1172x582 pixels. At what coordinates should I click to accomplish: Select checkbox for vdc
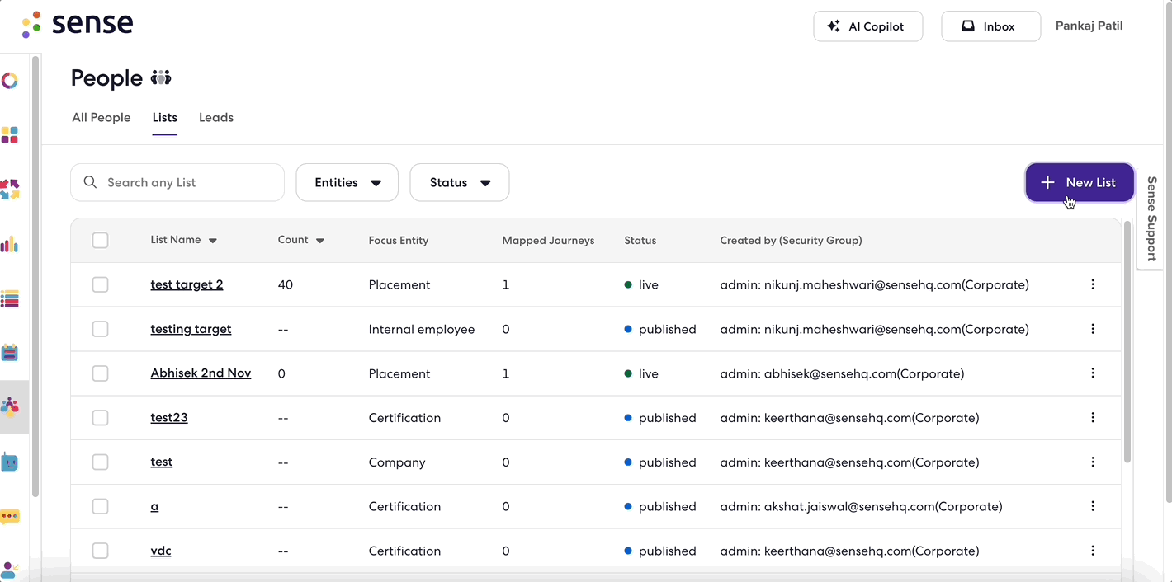[100, 551]
